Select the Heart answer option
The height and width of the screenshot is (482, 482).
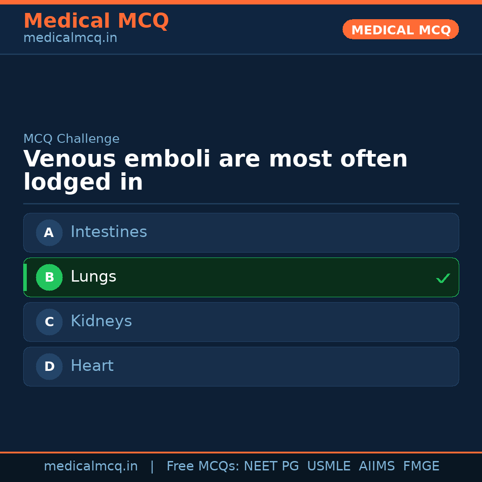[x=241, y=366]
